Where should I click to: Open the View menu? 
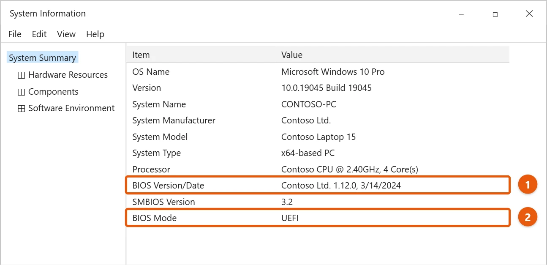pyautogui.click(x=66, y=34)
